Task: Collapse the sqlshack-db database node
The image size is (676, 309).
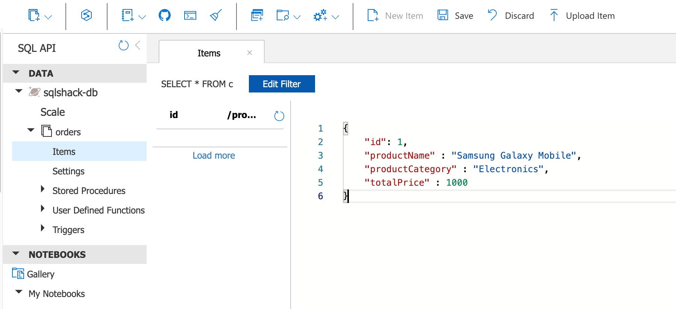Action: coord(19,91)
